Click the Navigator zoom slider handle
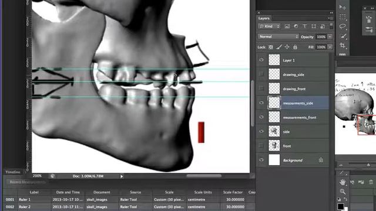The height and width of the screenshot is (211, 376). pos(368,165)
